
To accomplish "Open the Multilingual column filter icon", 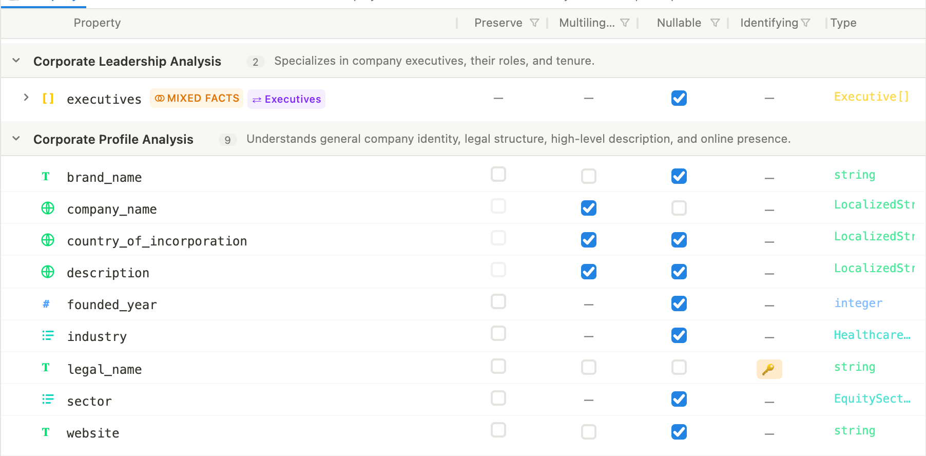I will 625,23.
